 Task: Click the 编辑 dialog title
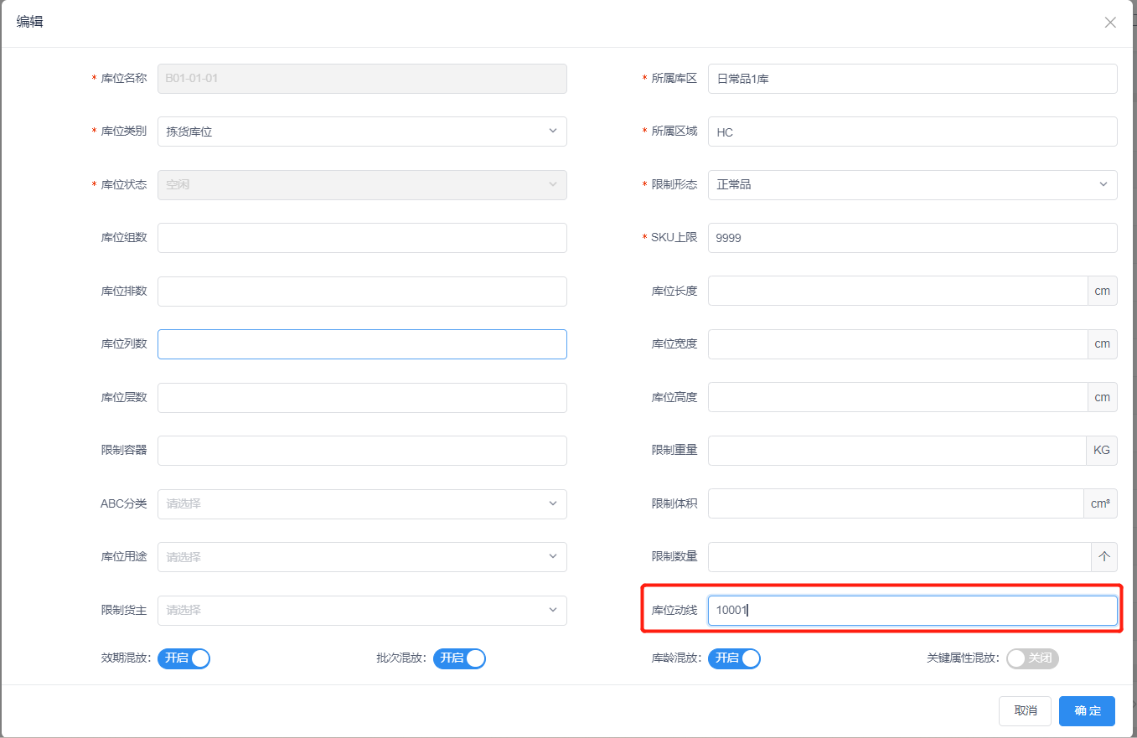click(30, 23)
